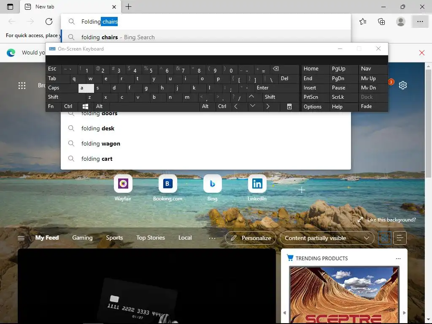Open the Sceptre trending product image
Image resolution: width=432 pixels, height=324 pixels.
[344, 295]
